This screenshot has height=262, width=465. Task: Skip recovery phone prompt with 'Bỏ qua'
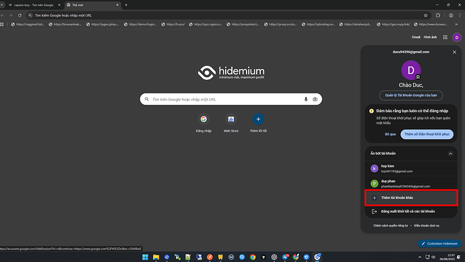pyautogui.click(x=390, y=134)
